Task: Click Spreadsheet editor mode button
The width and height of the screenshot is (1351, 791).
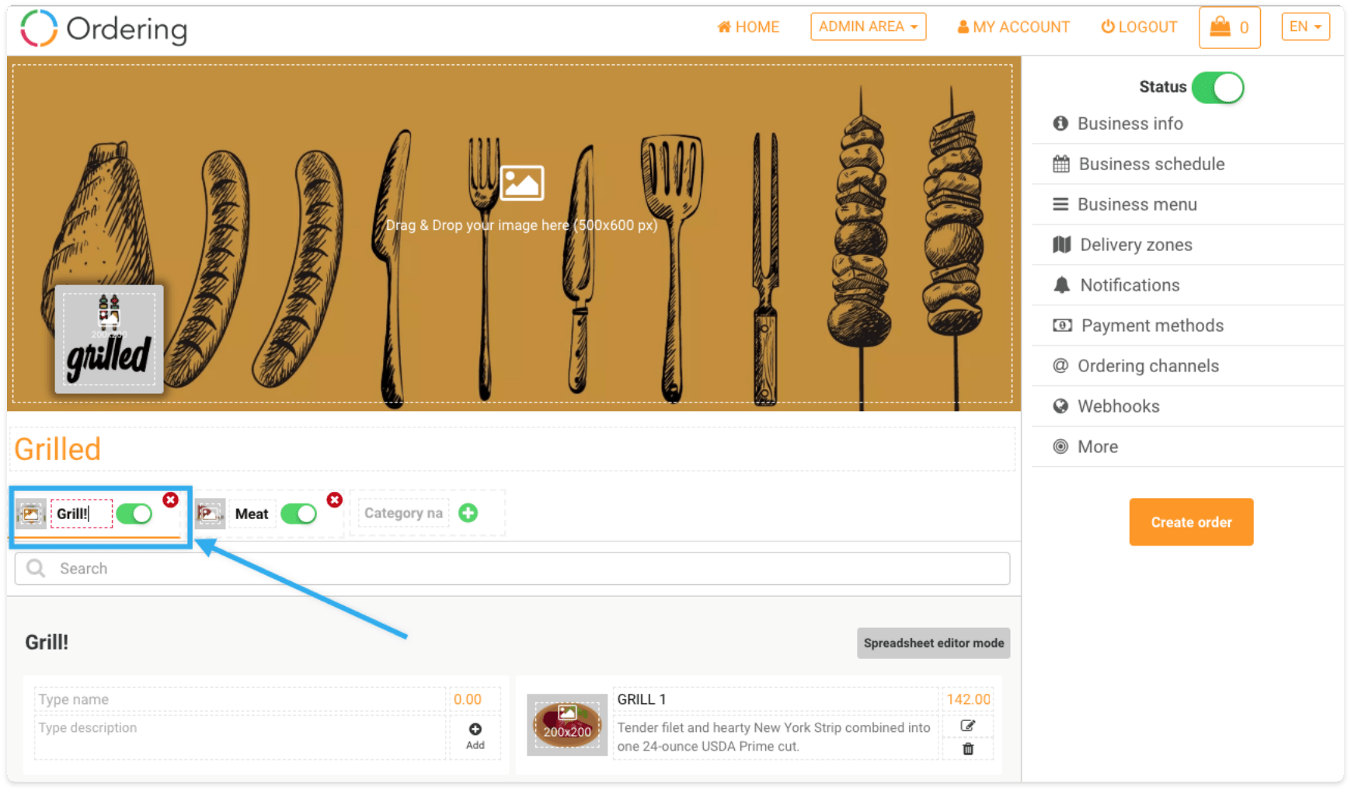Action: (934, 643)
